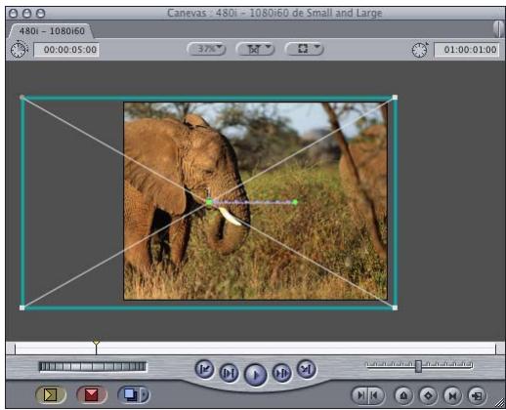Click the Play In to Out button
506x410 pixels.
[229, 373]
